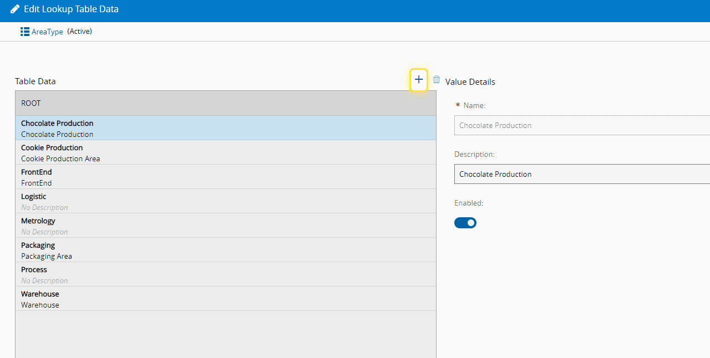710x358 pixels.
Task: Add a new value with plus icon
Action: point(419,80)
